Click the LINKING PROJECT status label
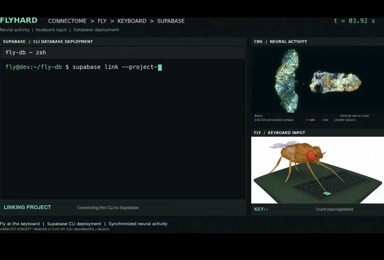Viewport: 384px width, 260px height. pos(27,207)
